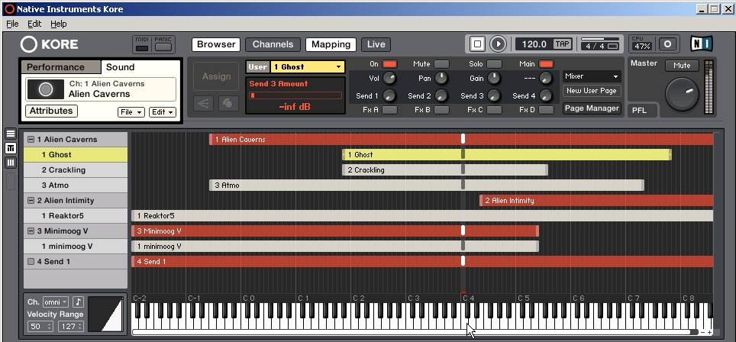The width and height of the screenshot is (736, 342).
Task: Collapse the 2 Alien Intimity tree group
Action: pyautogui.click(x=31, y=200)
